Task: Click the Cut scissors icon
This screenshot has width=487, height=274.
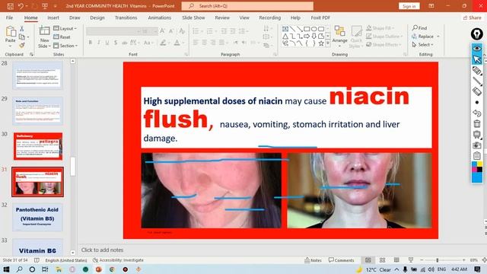Action: [x=22, y=29]
